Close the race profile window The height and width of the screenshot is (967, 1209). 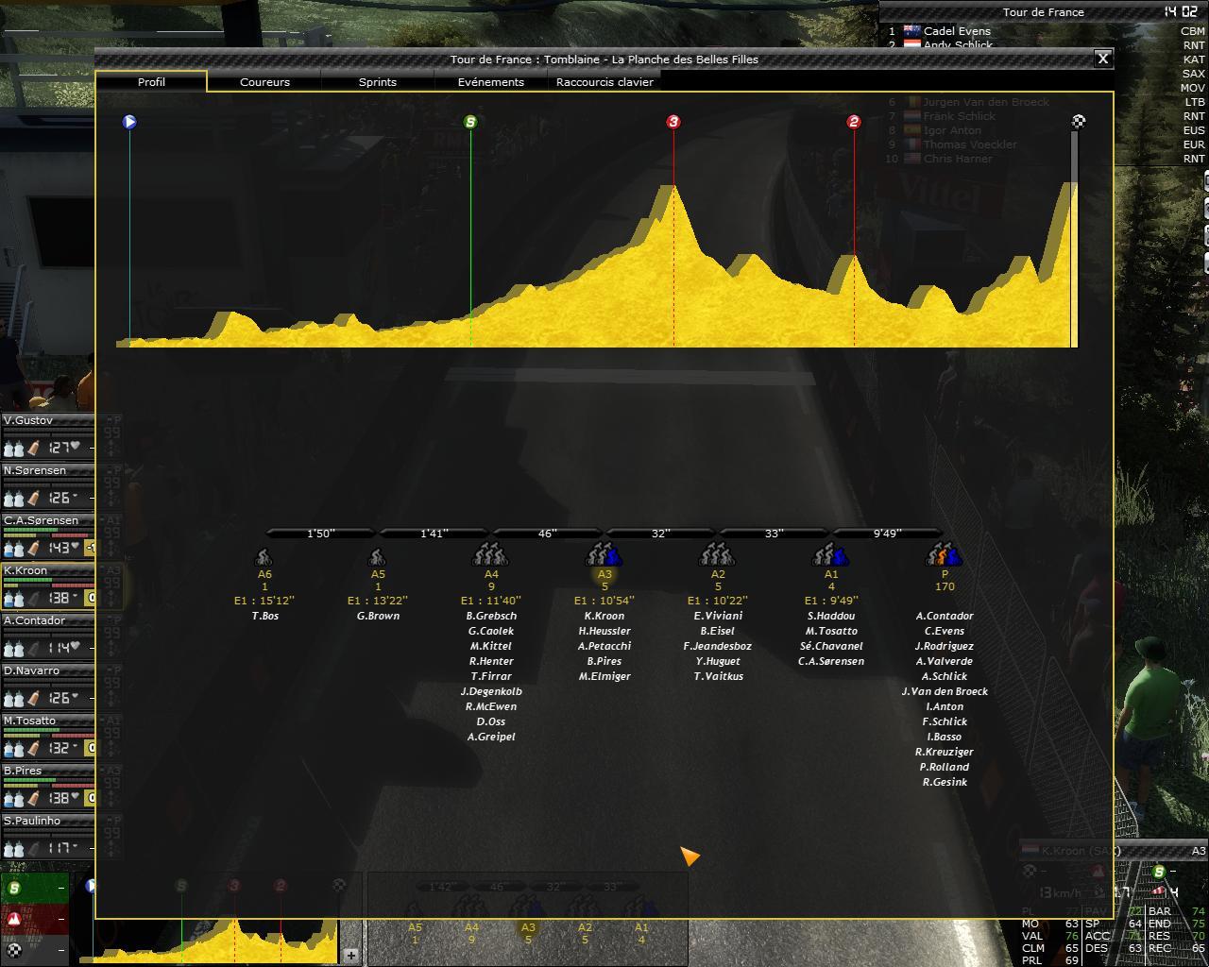pos(1102,59)
